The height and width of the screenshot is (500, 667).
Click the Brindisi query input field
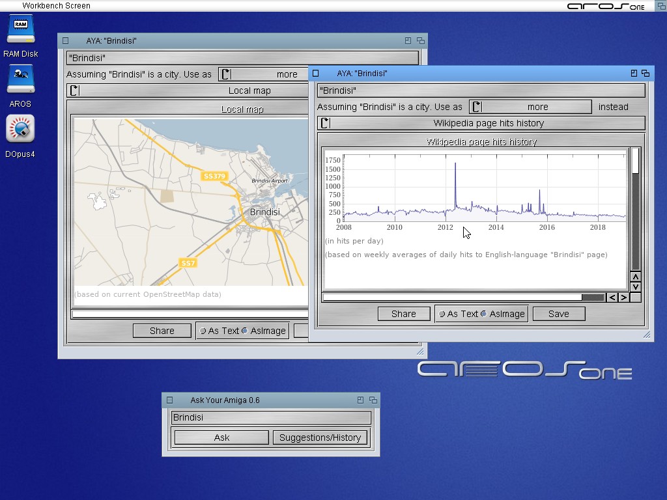click(x=271, y=417)
